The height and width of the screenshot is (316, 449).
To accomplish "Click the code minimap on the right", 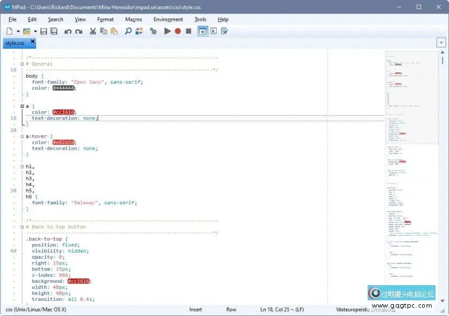I will point(413,168).
